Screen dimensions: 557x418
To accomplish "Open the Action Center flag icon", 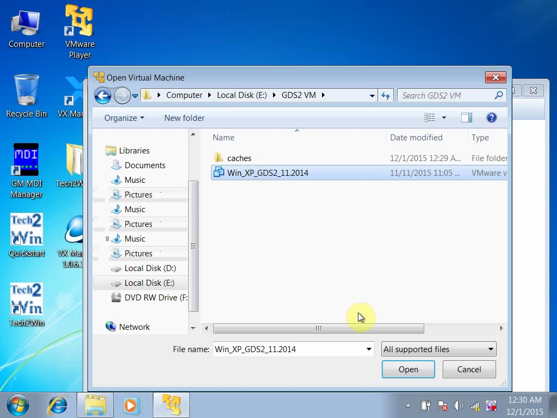I will [x=442, y=405].
